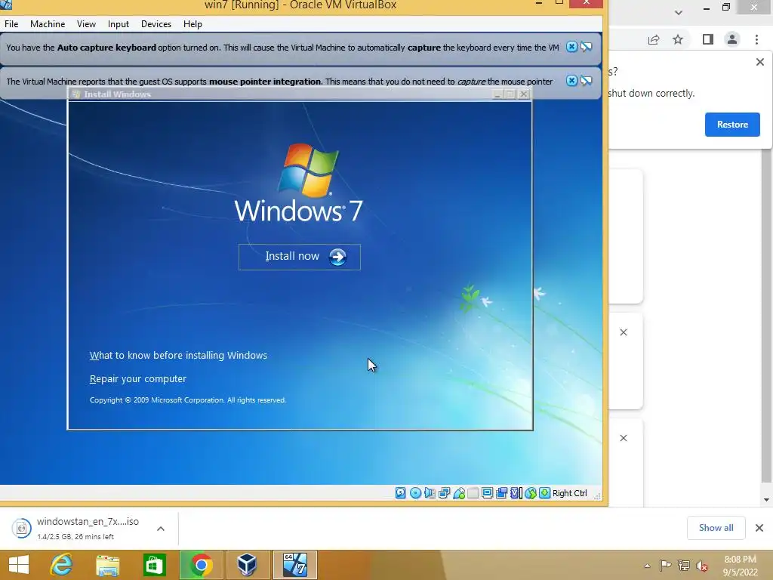773x580 pixels.
Task: Close the Chrome downloads bar
Action: pyautogui.click(x=759, y=528)
